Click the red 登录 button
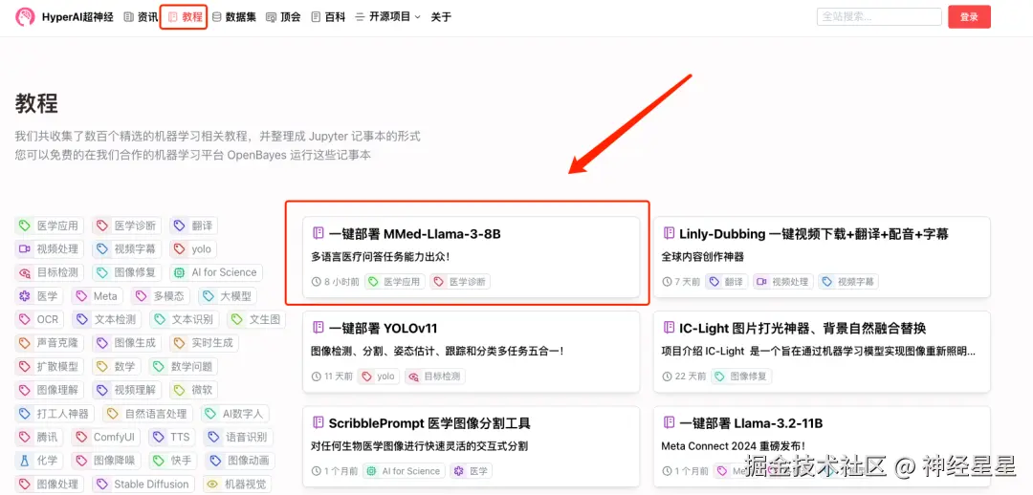 pyautogui.click(x=969, y=17)
